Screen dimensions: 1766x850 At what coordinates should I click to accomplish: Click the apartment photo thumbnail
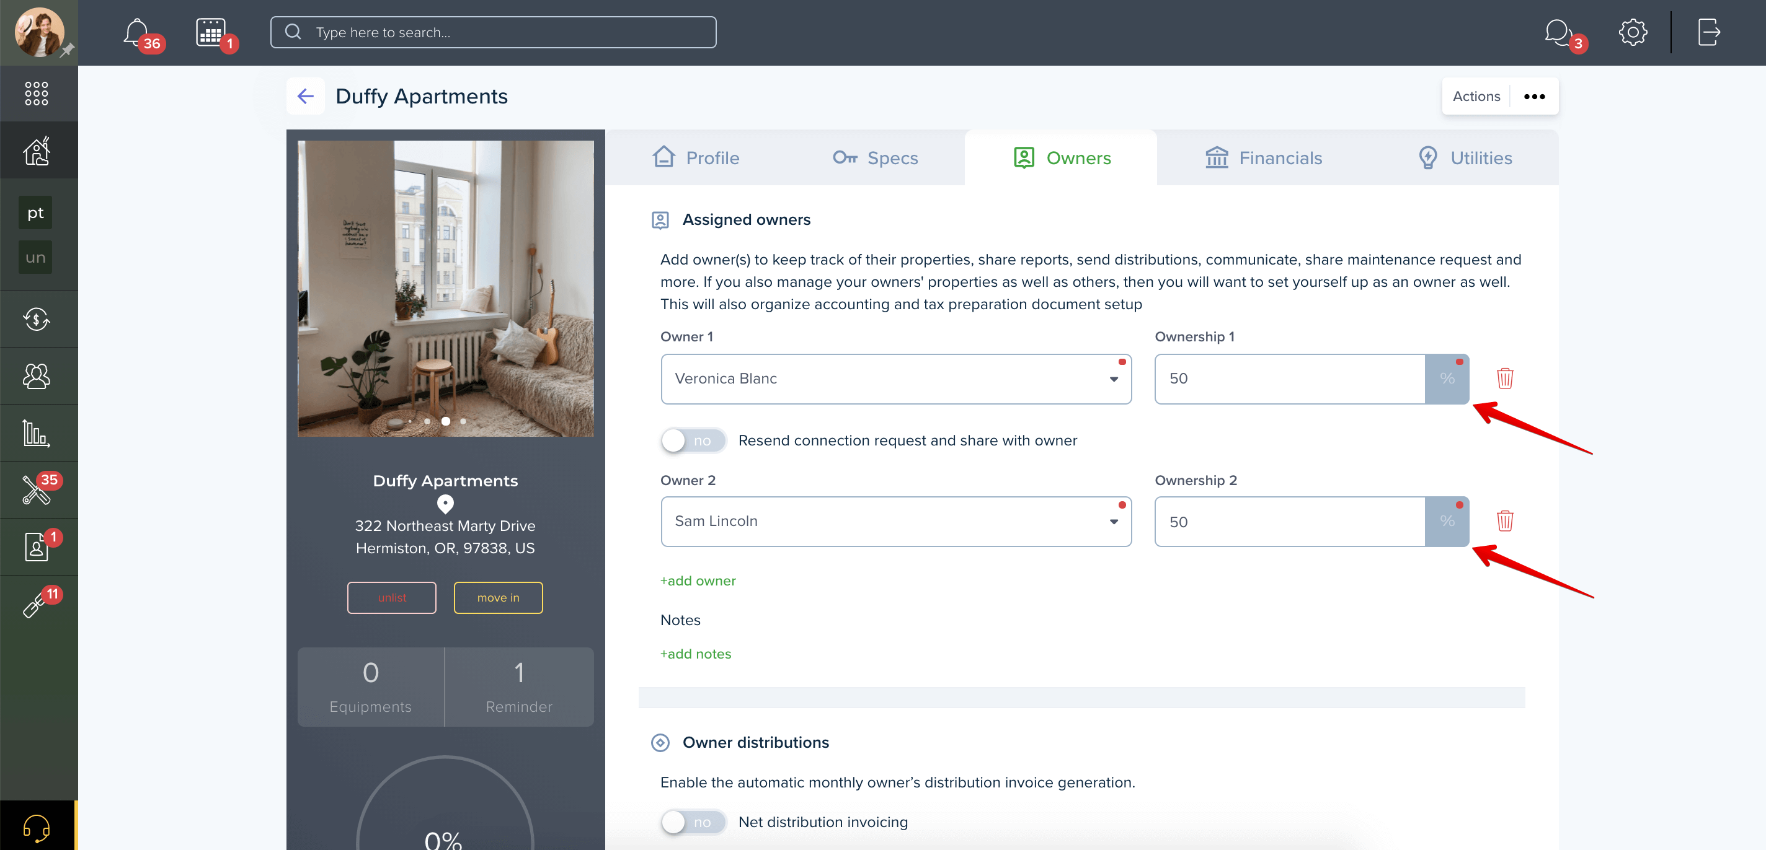click(x=446, y=288)
